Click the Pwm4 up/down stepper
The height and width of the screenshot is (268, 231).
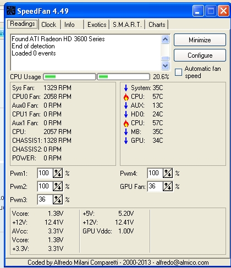[168, 173]
